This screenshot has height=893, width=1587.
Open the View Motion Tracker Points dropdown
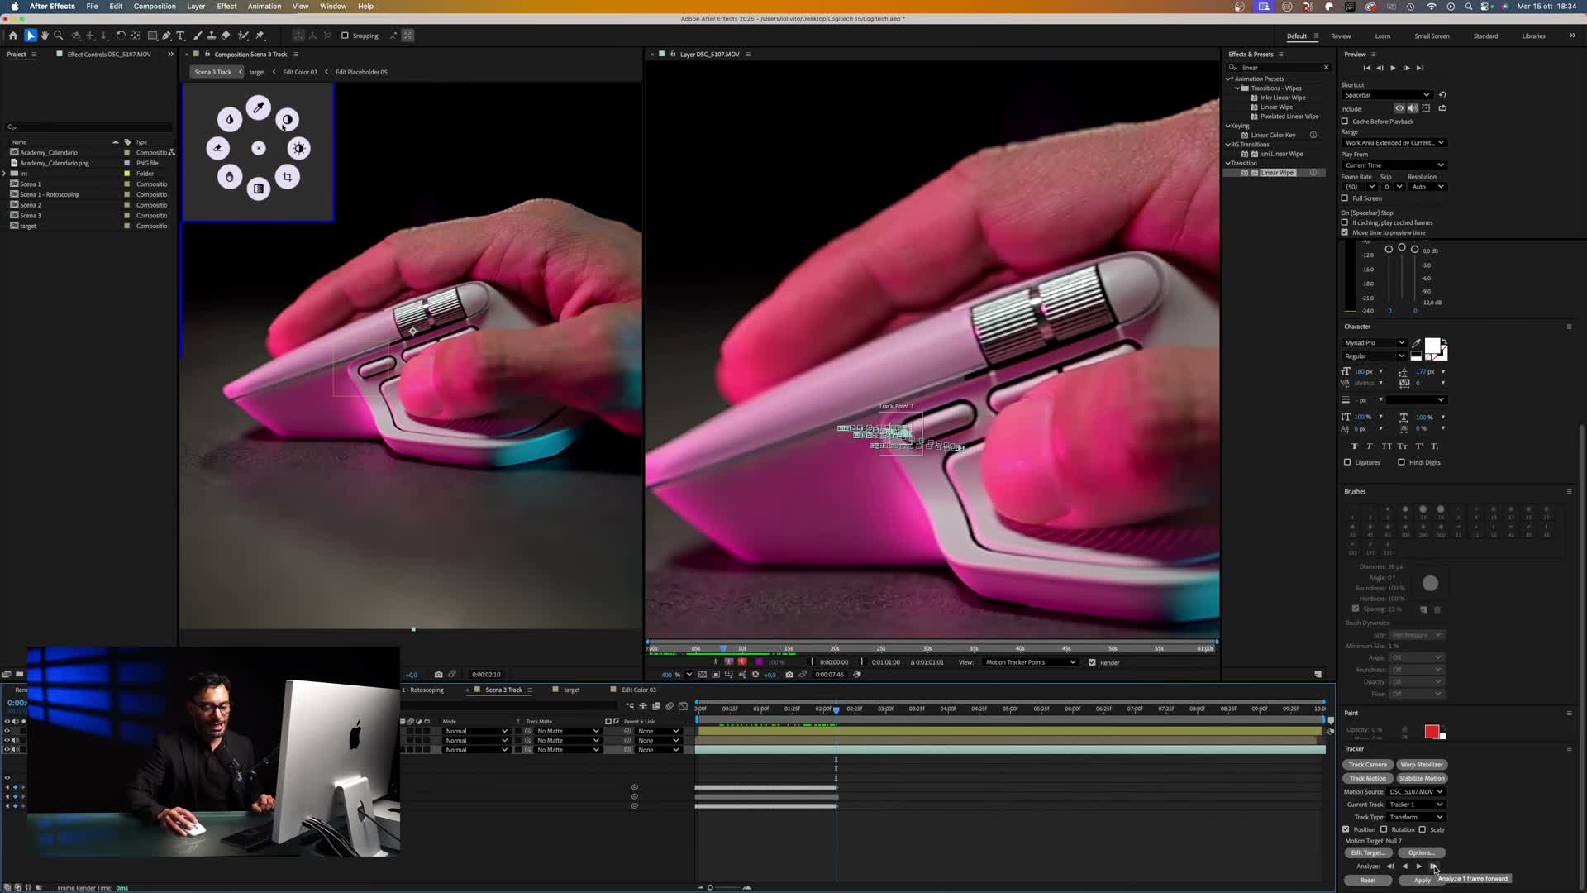(1031, 662)
